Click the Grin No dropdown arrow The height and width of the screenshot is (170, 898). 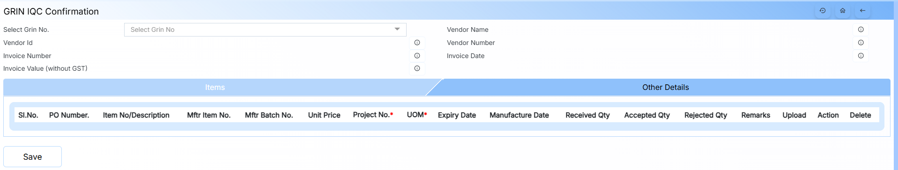397,30
